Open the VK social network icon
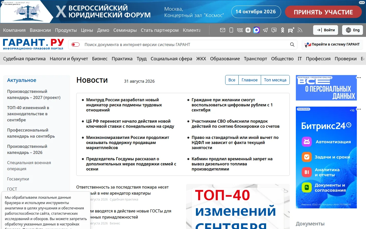 [x=240, y=30]
